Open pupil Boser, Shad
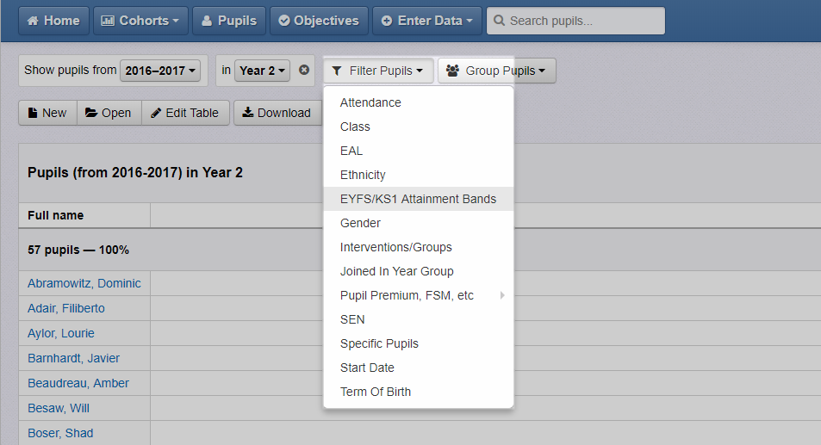 coord(60,434)
